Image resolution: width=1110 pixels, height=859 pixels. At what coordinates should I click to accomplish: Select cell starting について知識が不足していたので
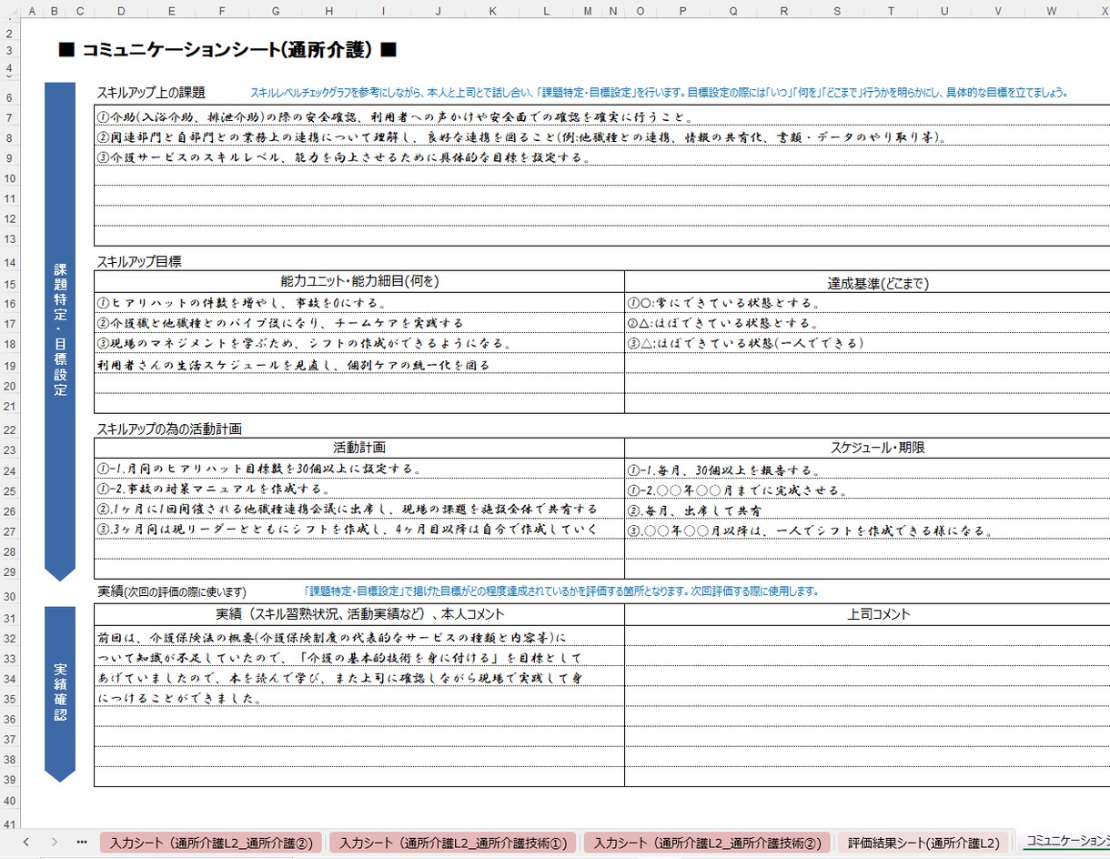pos(359,658)
